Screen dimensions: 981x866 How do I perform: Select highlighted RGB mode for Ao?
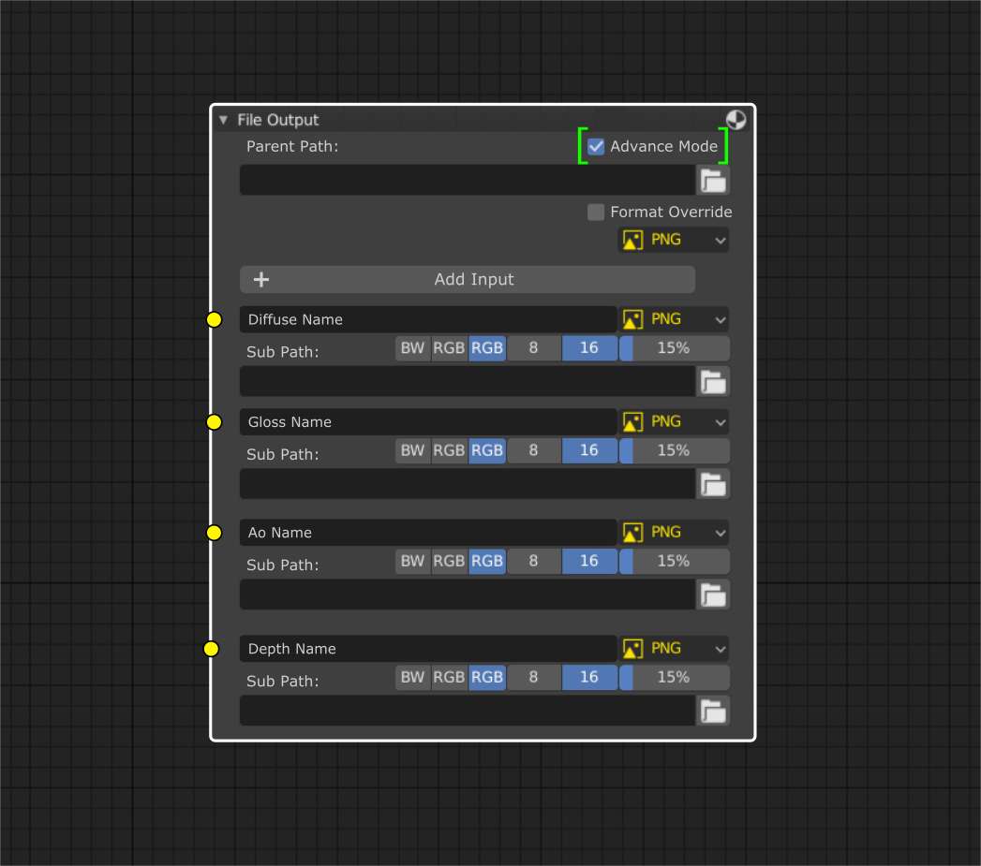(486, 562)
